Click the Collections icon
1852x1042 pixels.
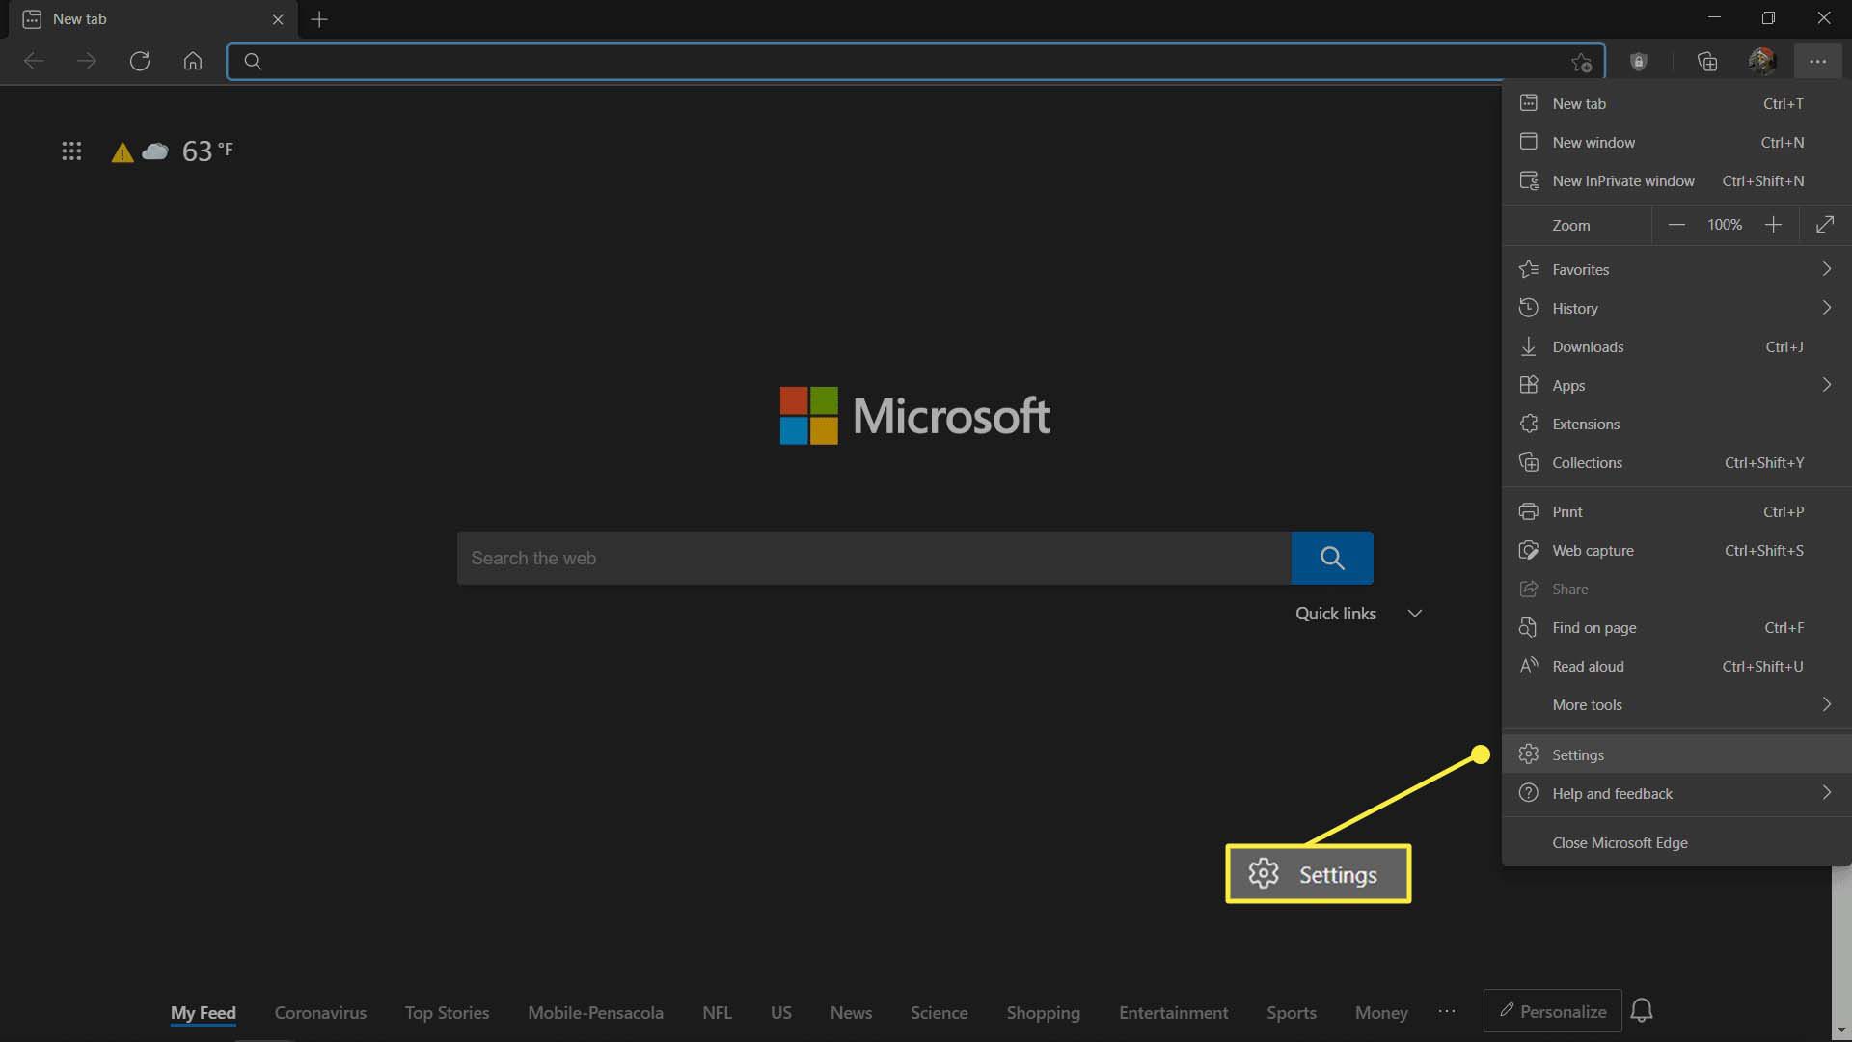(x=1707, y=60)
